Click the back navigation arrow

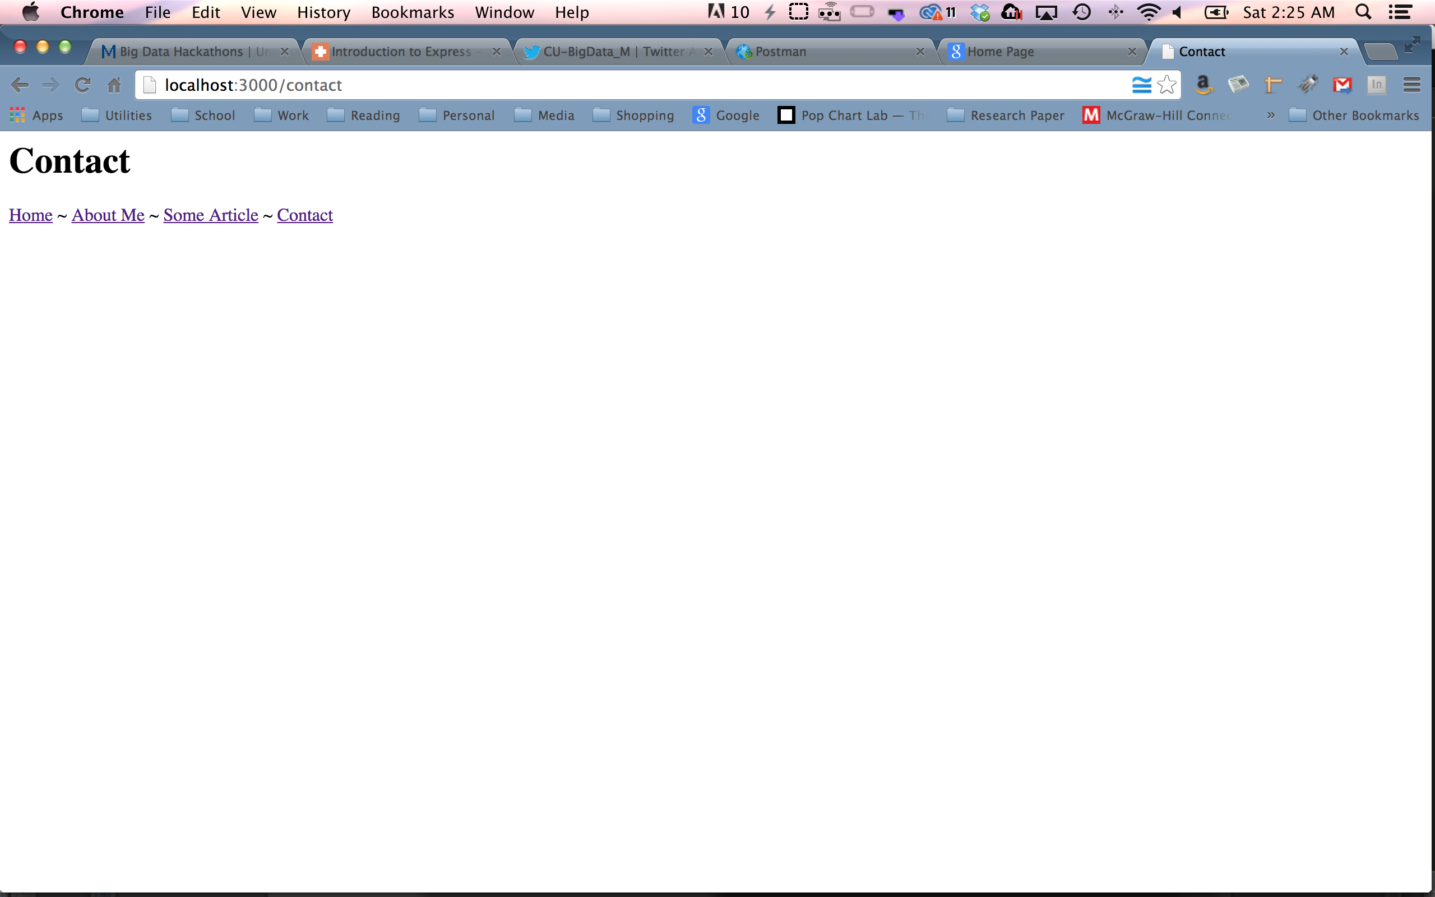20,85
